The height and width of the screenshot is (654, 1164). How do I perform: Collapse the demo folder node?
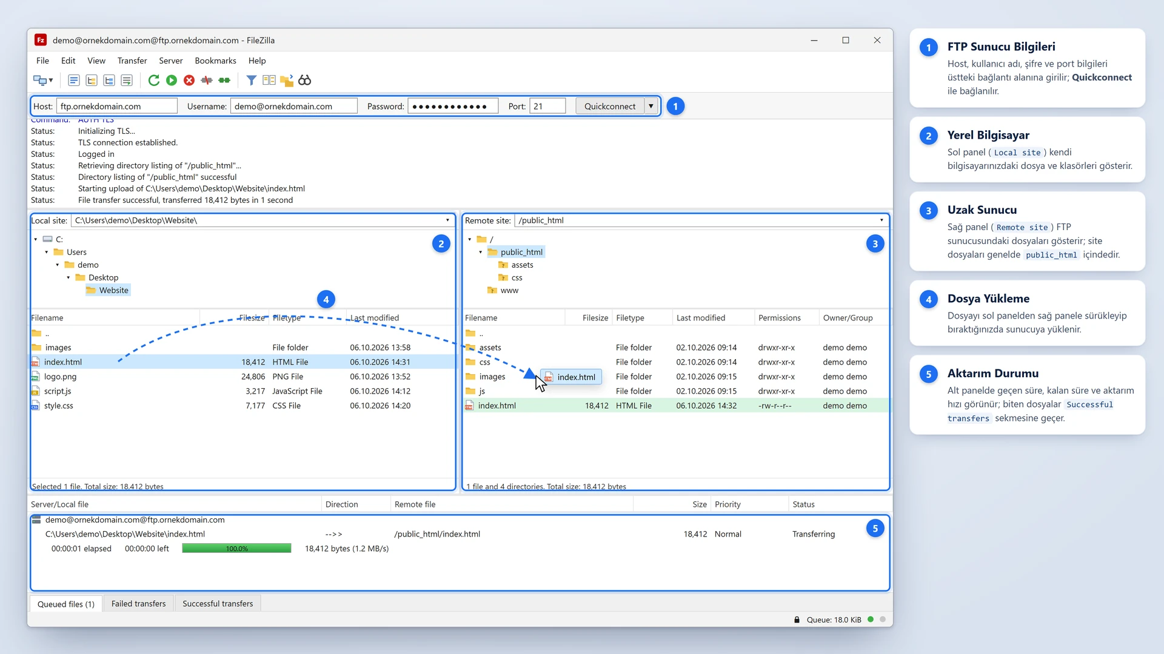click(x=58, y=265)
